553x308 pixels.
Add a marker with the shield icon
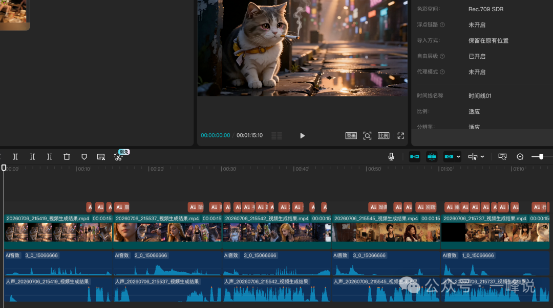coord(84,157)
